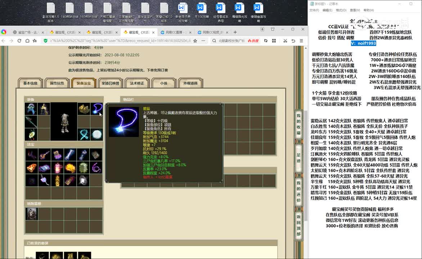Image resolution: width=422 pixels, height=259 pixels.
Task: Click the browser screenshot scissors icon
Action: point(285,41)
